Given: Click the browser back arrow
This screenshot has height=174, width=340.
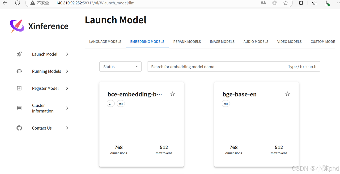Looking at the screenshot, I should [x=5, y=3].
